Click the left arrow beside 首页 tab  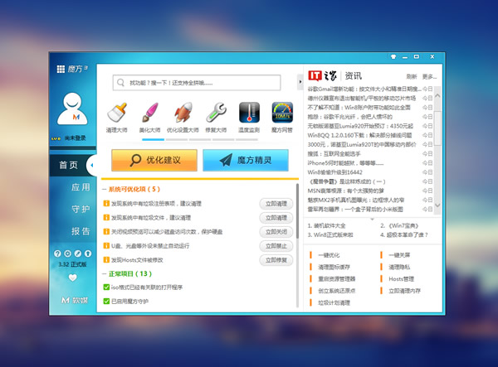click(x=92, y=165)
